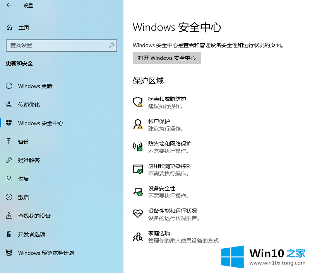Screen dimensions: 310x273
Task: Click the upload arrow icon for 备份
Action: [x=9, y=141]
